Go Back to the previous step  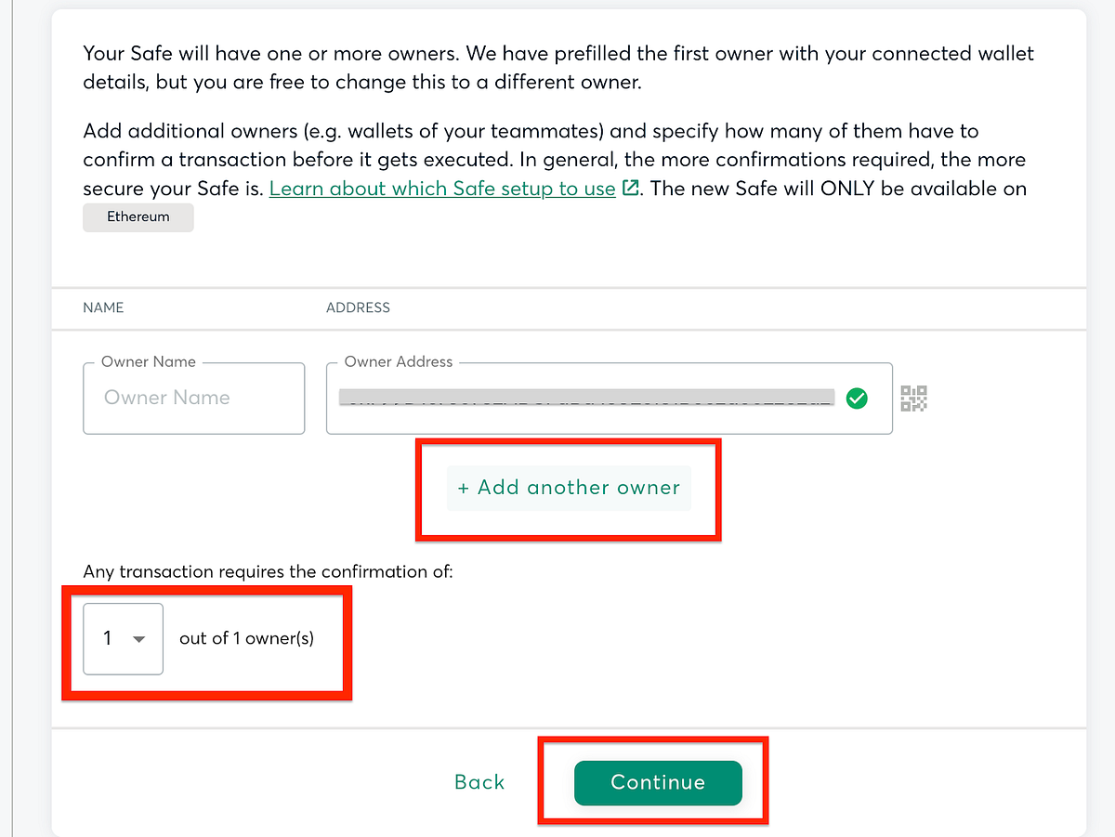(x=479, y=782)
